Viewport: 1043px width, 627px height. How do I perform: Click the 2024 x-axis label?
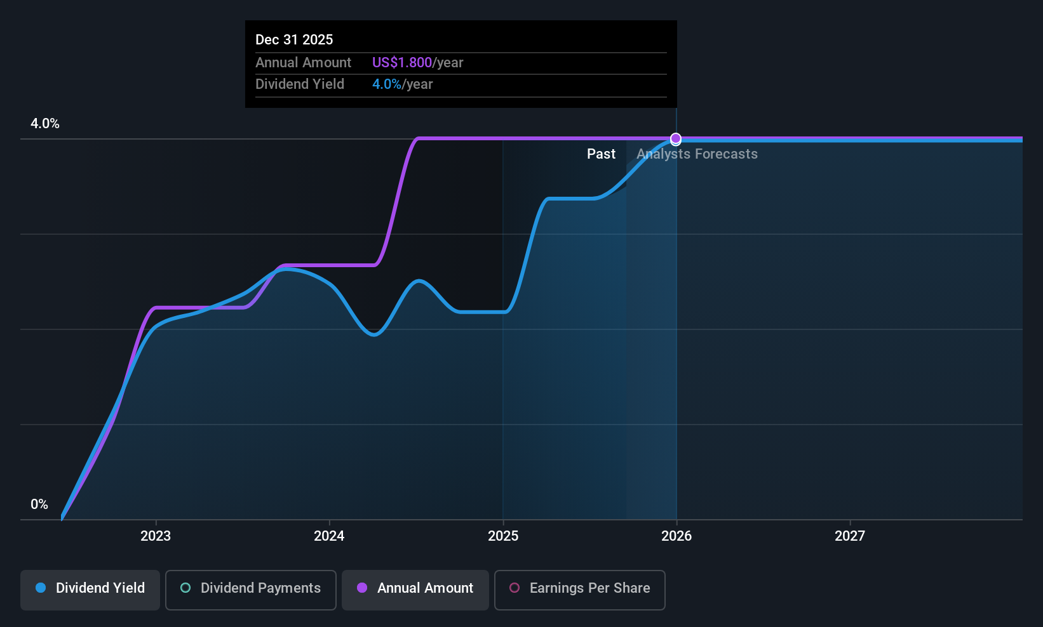(x=329, y=536)
